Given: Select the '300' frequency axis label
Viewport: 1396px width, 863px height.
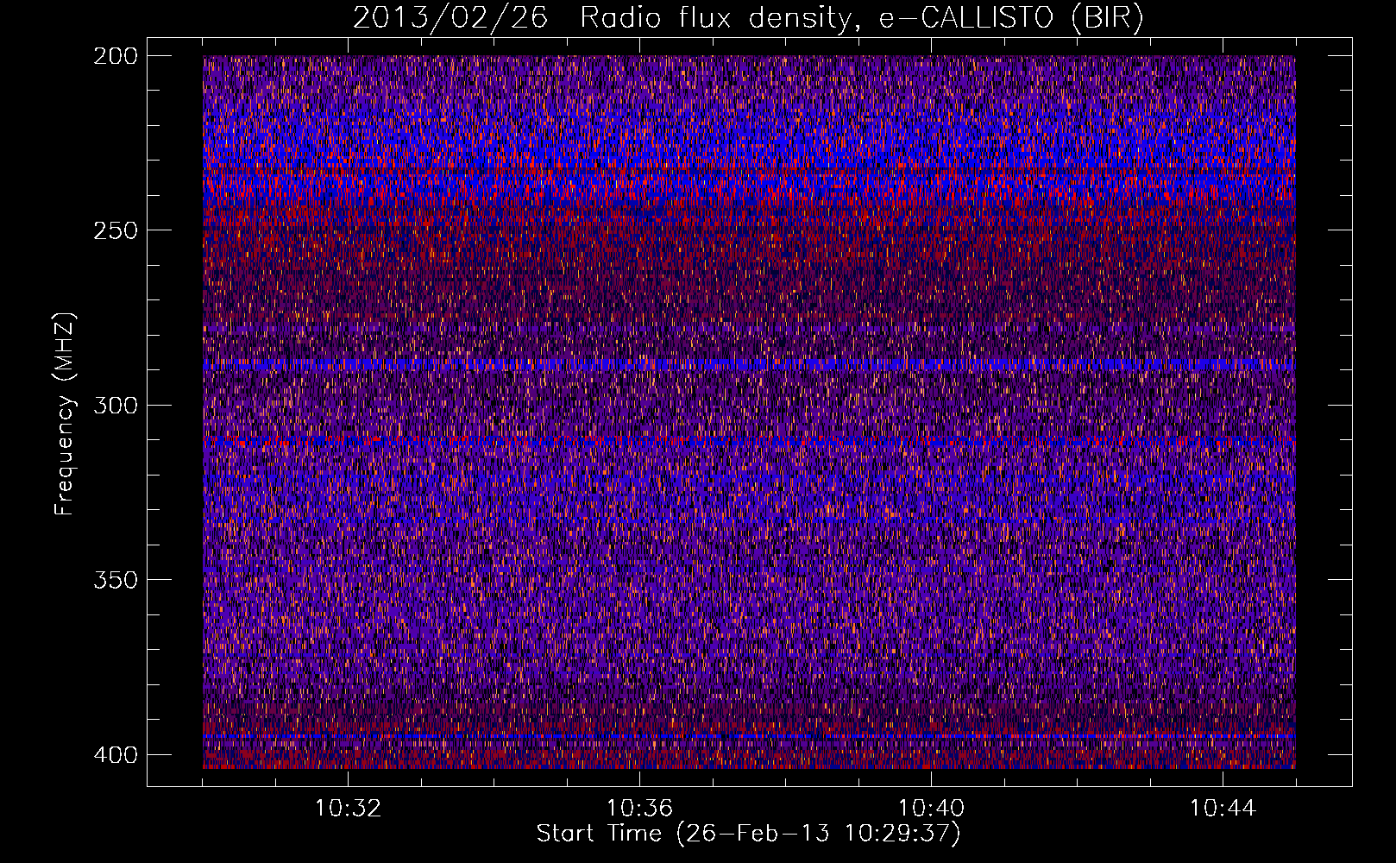Looking at the screenshot, I should [115, 405].
